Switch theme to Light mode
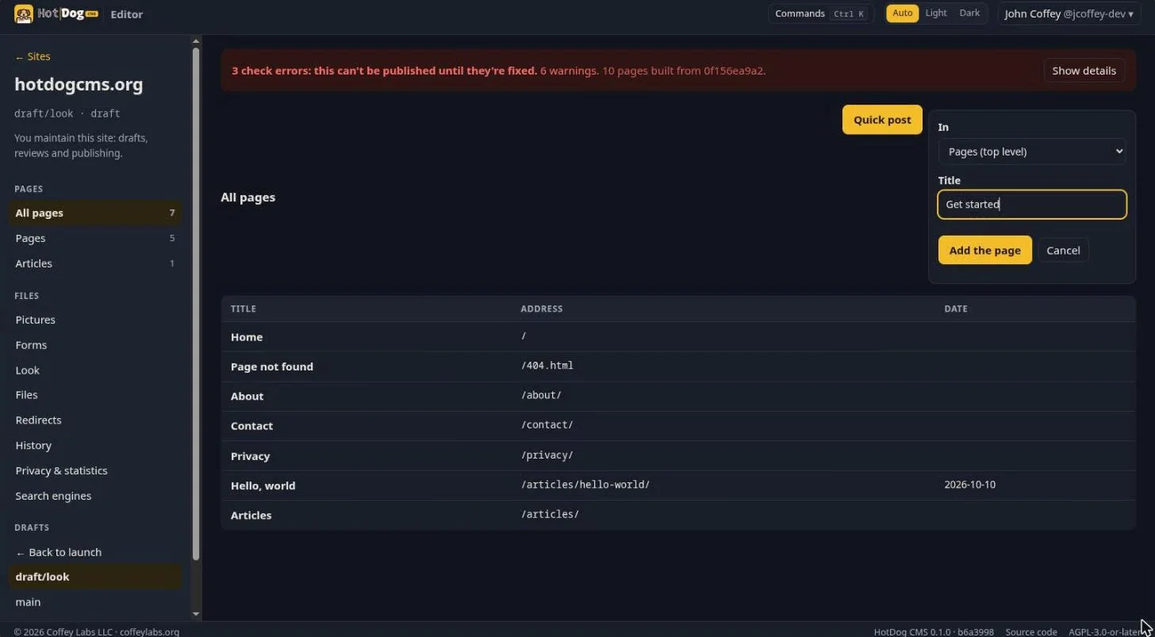The height and width of the screenshot is (637, 1155). [x=936, y=13]
